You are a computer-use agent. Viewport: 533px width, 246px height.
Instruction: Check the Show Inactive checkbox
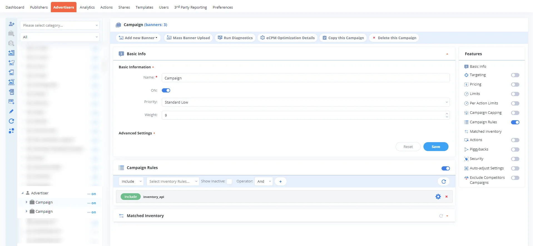pyautogui.click(x=229, y=181)
